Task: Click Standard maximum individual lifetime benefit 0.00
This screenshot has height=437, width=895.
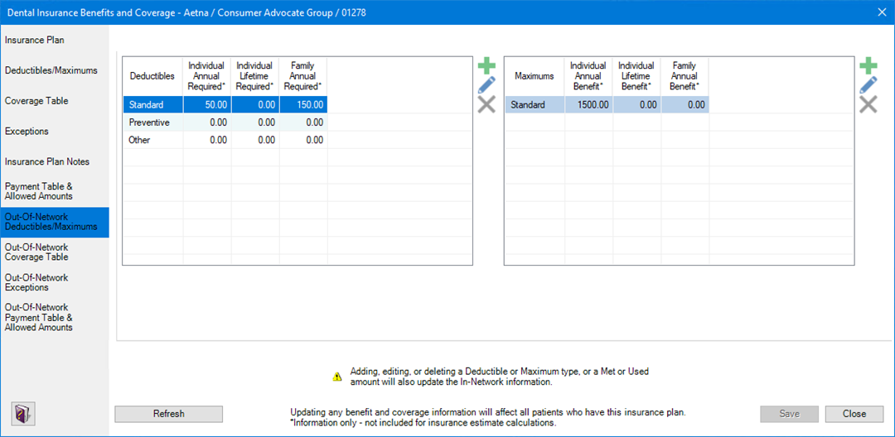Action: tap(637, 105)
